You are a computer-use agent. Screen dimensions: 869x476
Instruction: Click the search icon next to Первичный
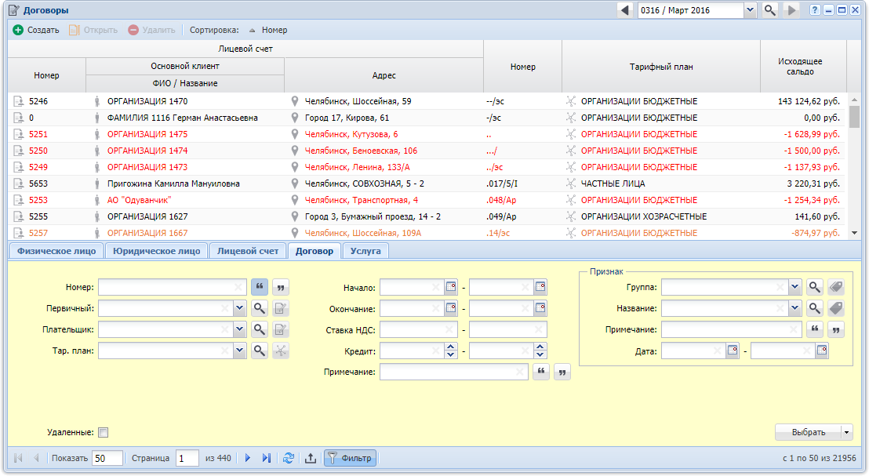pos(260,308)
